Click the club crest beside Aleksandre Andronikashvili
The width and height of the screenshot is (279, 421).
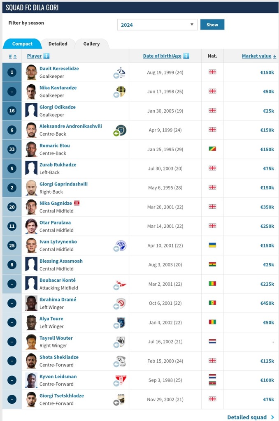(121, 130)
